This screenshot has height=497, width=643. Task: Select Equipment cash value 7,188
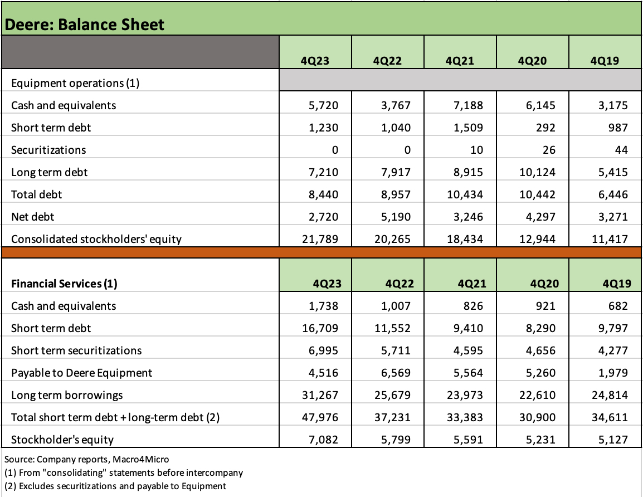[x=468, y=105]
